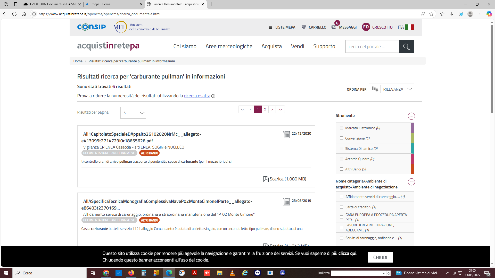Click the sort order icon beside Rilevanza
Image resolution: width=495 pixels, height=278 pixels.
coord(375,89)
